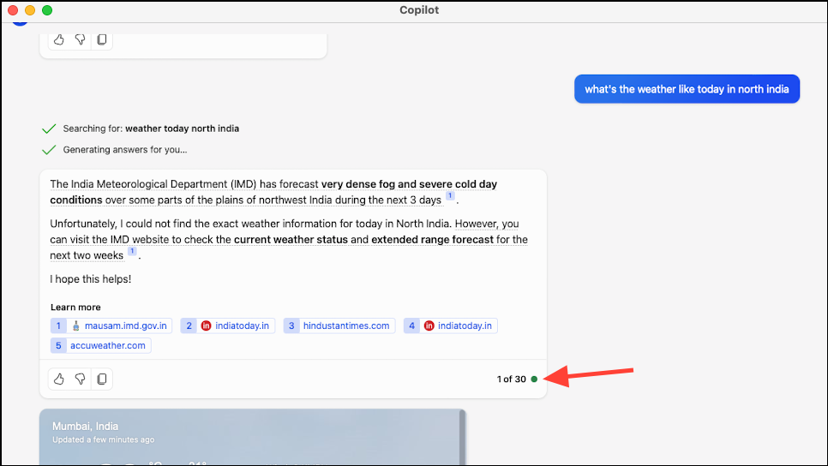Open source 2 indiatoday.in link
The width and height of the screenshot is (828, 466).
tap(228, 326)
